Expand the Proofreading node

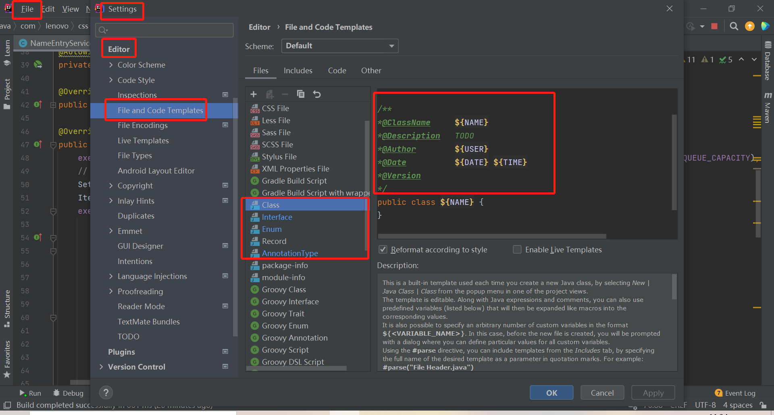(x=111, y=291)
